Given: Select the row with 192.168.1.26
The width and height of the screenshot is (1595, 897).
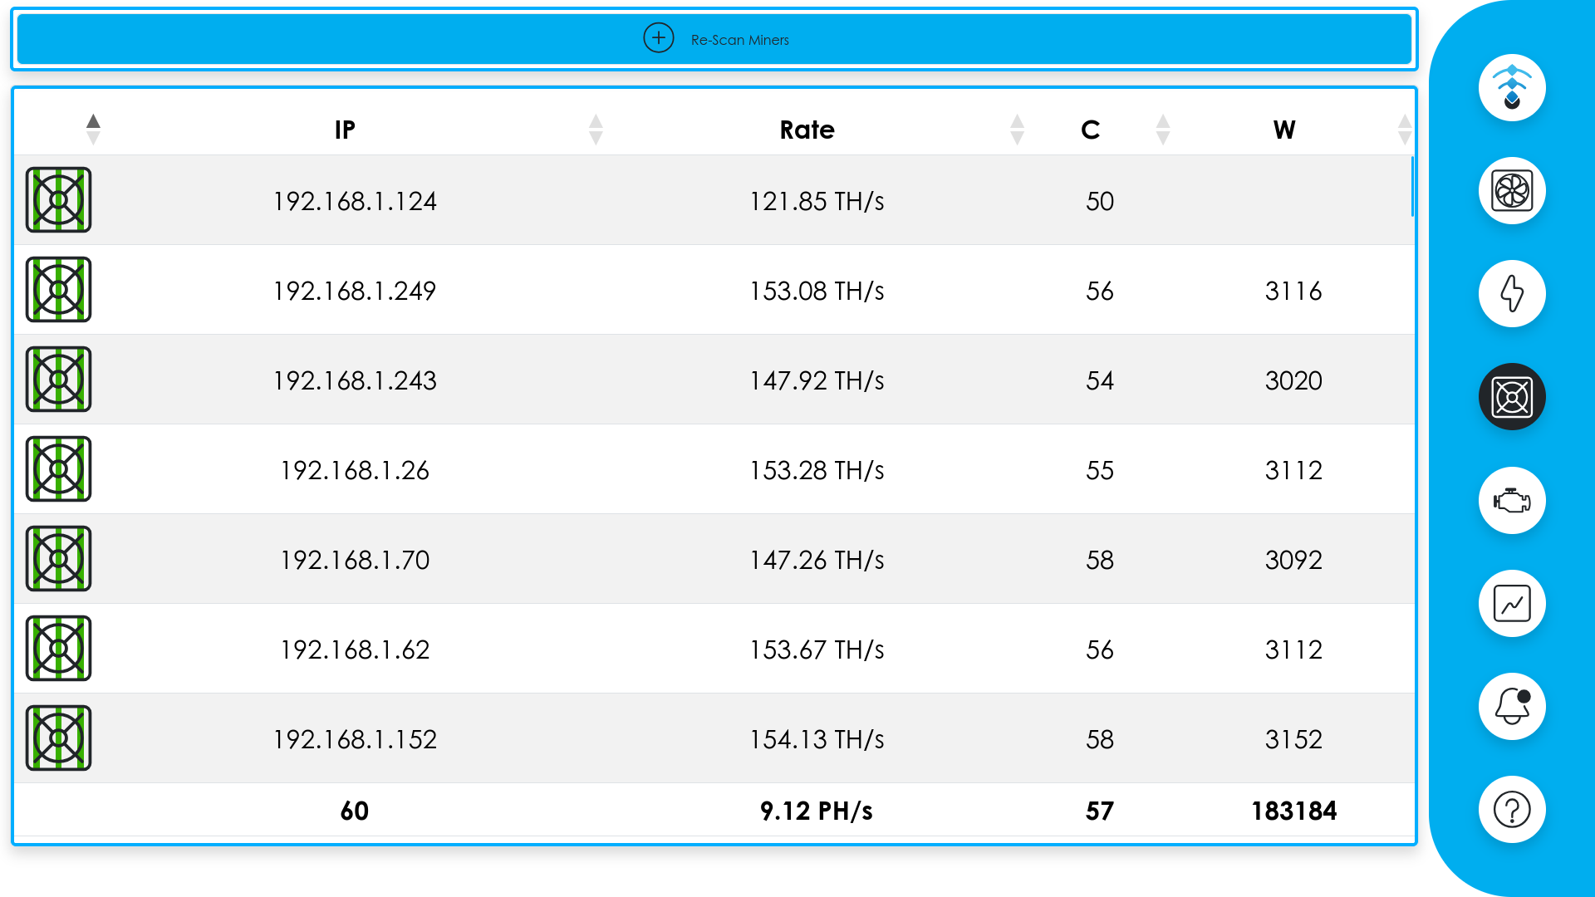Looking at the screenshot, I should (x=355, y=470).
